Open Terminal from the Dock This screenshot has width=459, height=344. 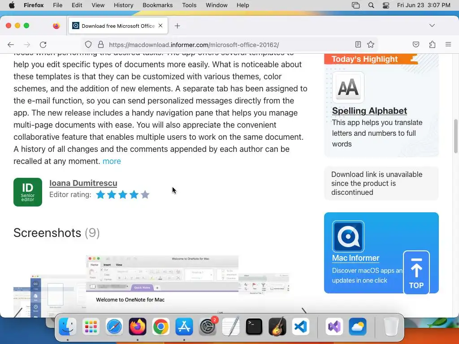pos(254,327)
